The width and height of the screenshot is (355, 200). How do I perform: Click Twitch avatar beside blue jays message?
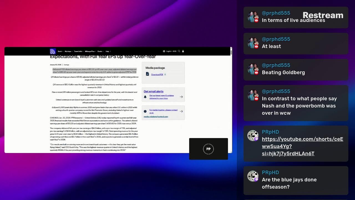pos(253,176)
